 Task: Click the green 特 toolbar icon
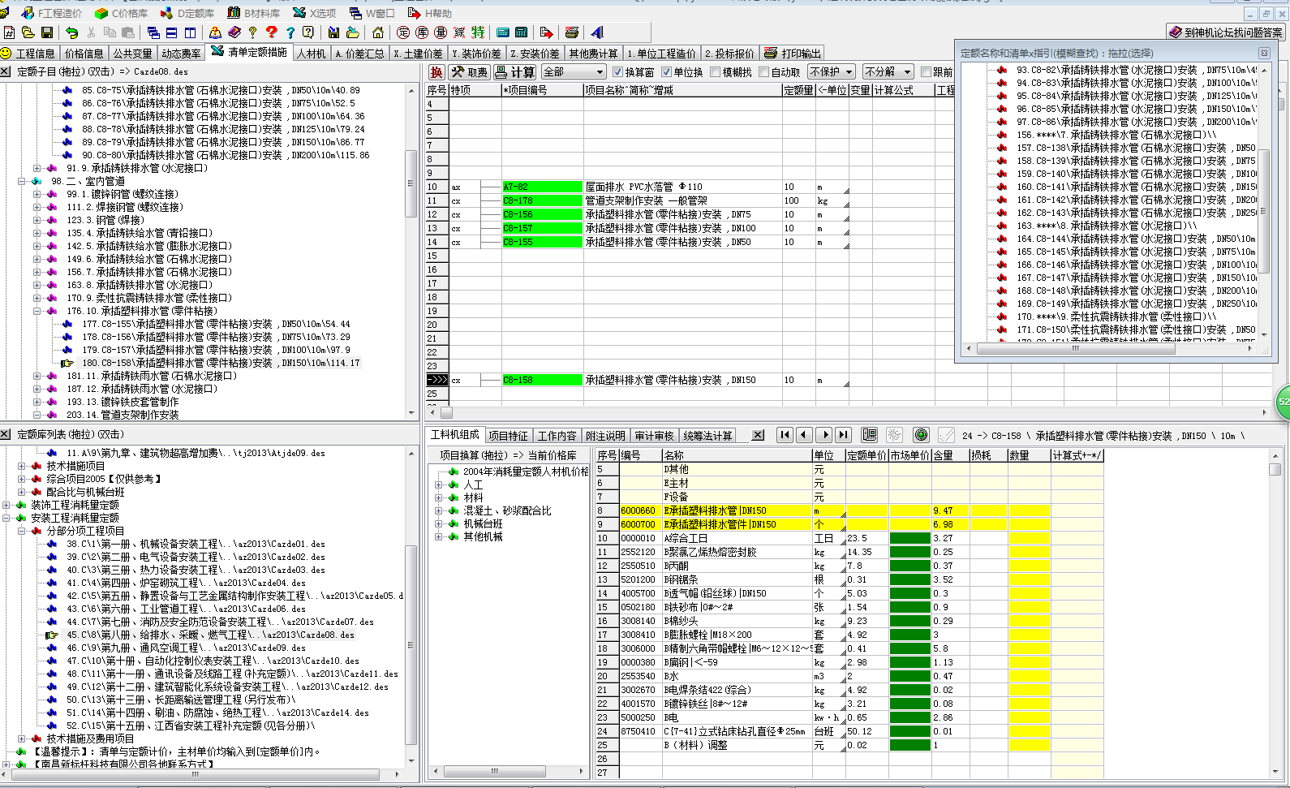click(478, 32)
